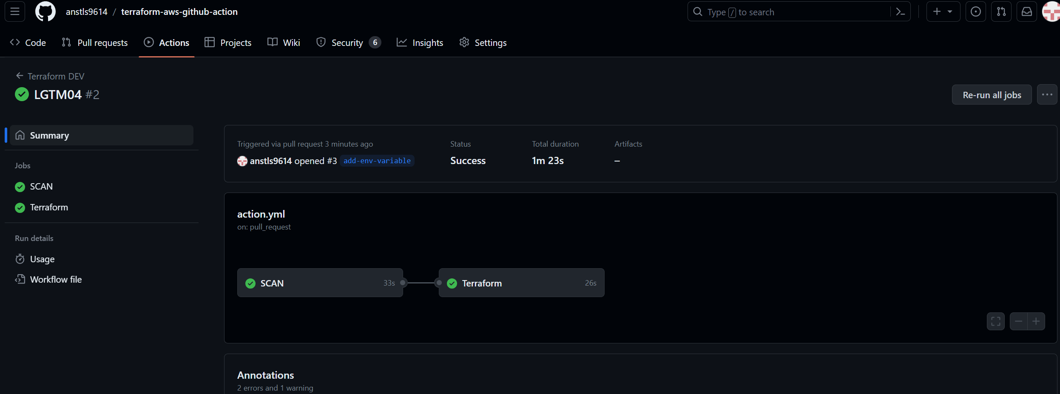Open the add-env-variable branch label
This screenshot has height=394, width=1060.
coord(377,161)
